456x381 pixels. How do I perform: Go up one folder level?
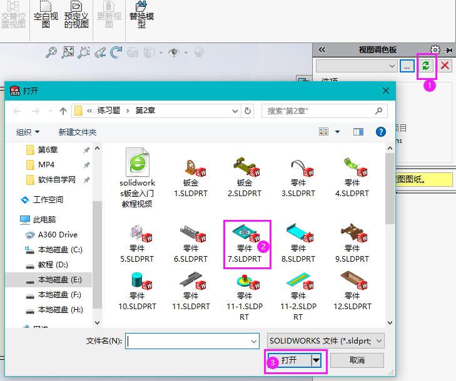[63, 111]
